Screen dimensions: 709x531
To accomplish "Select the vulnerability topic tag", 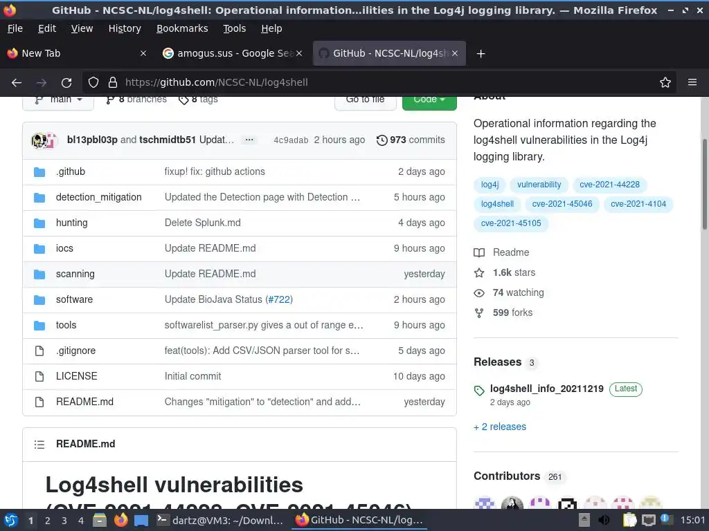I will coord(539,185).
